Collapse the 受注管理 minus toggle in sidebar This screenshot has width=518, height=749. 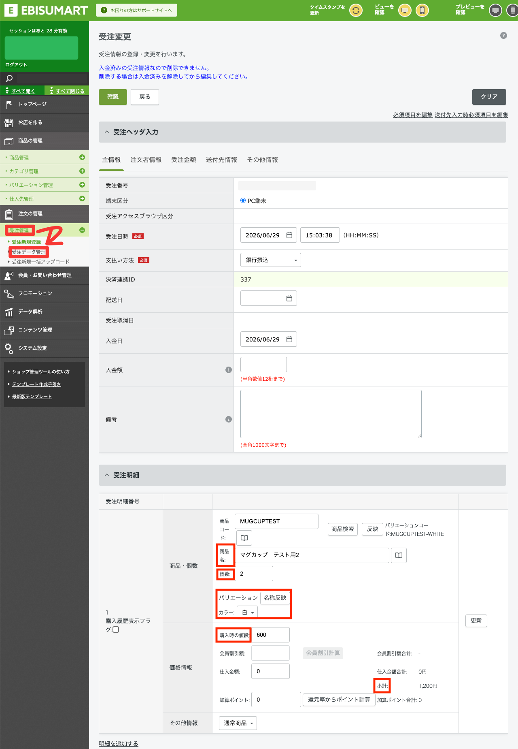click(x=82, y=230)
